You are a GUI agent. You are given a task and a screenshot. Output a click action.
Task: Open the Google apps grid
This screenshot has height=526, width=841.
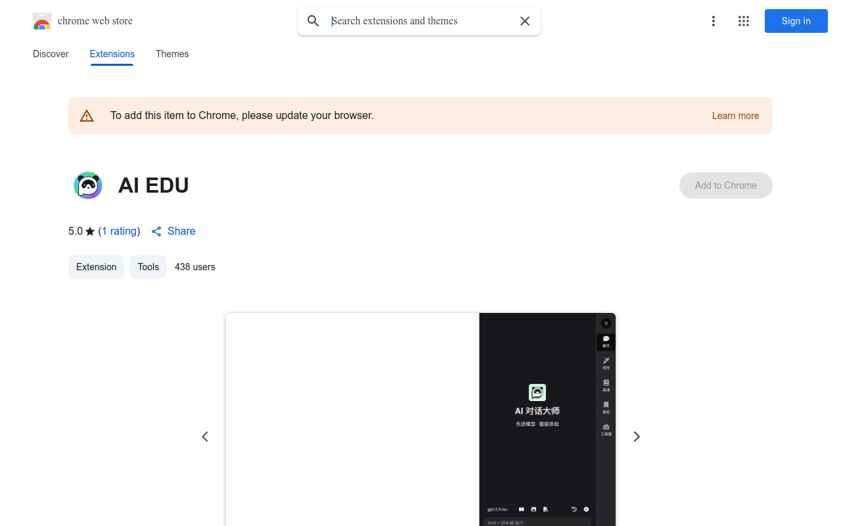click(744, 21)
